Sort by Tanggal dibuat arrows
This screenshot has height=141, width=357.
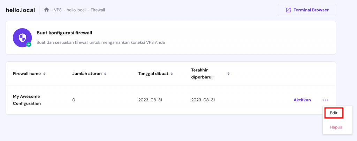172,74
